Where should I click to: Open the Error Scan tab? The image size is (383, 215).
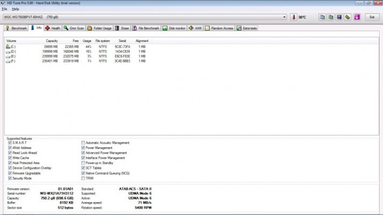coord(74,28)
